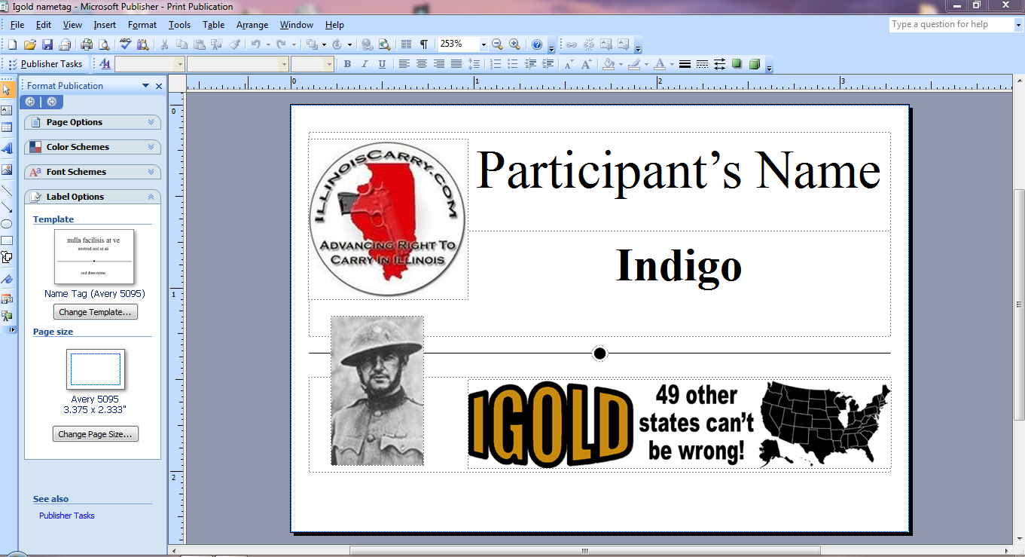Screen dimensions: 1025x557
Task: Open the font name dropdown
Action: [x=284, y=64]
